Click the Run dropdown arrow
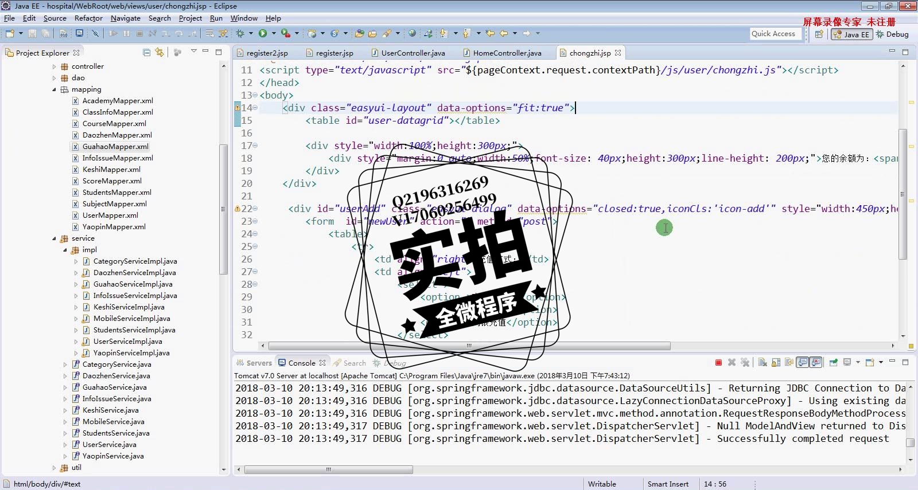This screenshot has width=918, height=490. [274, 33]
